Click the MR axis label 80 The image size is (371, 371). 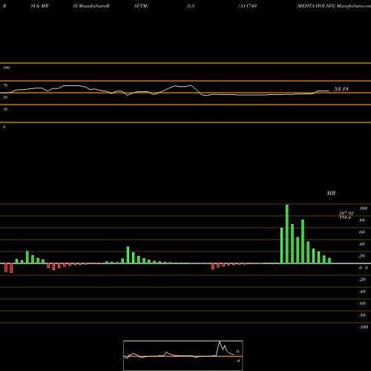click(362, 220)
